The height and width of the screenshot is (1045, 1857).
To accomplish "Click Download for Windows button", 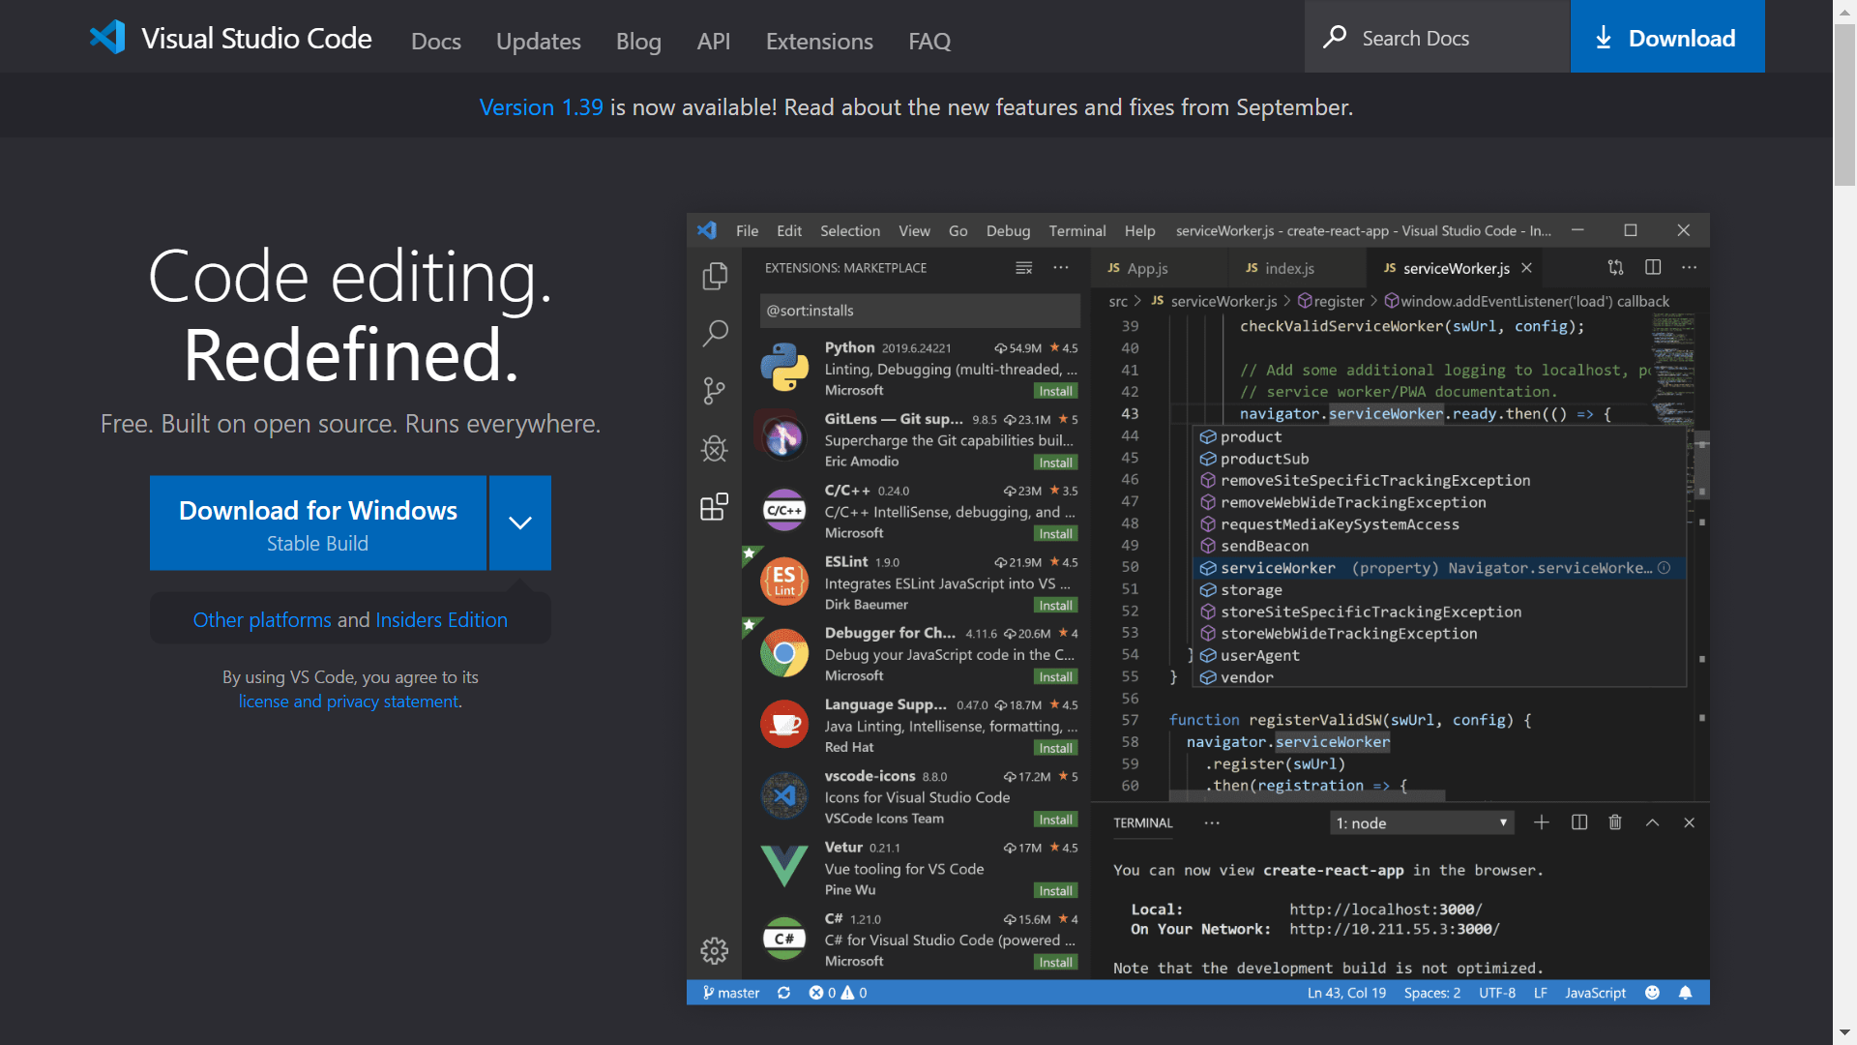I will 317,521.
